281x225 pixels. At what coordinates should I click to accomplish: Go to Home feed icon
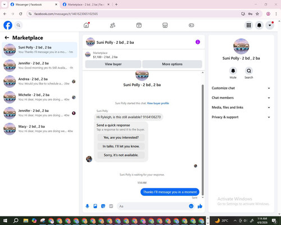[87, 25]
